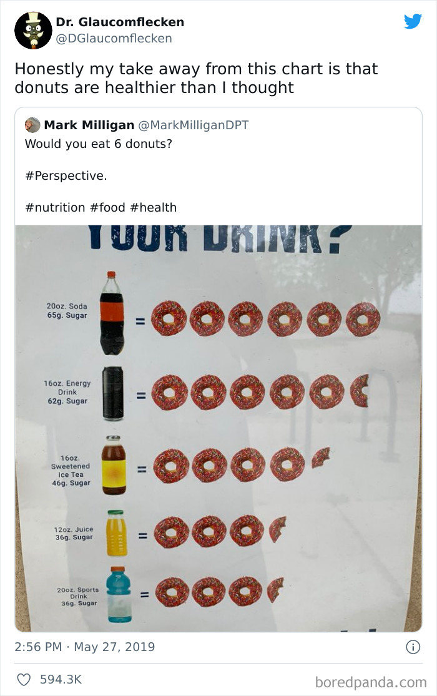Open the #nutrition hashtag

59,207
